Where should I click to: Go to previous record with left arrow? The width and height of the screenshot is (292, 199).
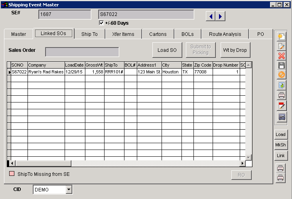tap(211, 16)
